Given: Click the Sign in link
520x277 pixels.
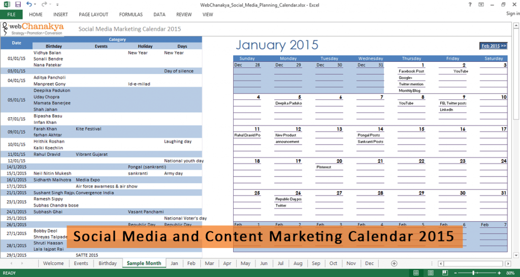Looking at the screenshot, I should [513, 14].
